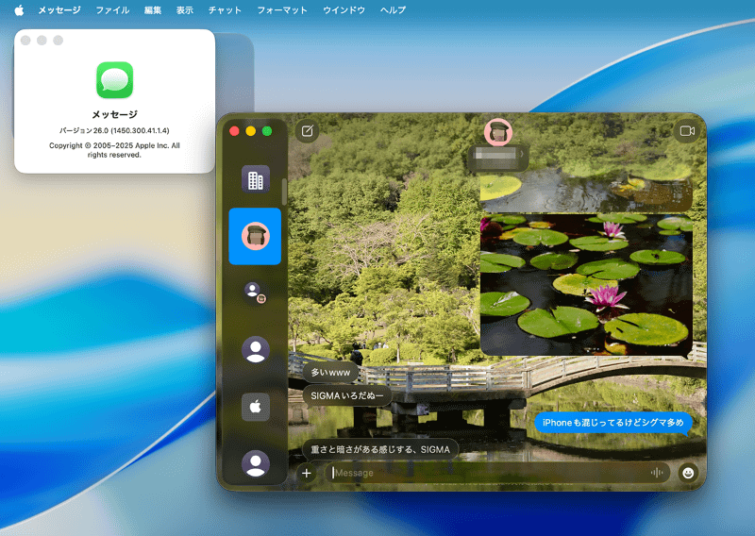Open the group conversation with two avatars
The height and width of the screenshot is (536, 755).
point(255,293)
